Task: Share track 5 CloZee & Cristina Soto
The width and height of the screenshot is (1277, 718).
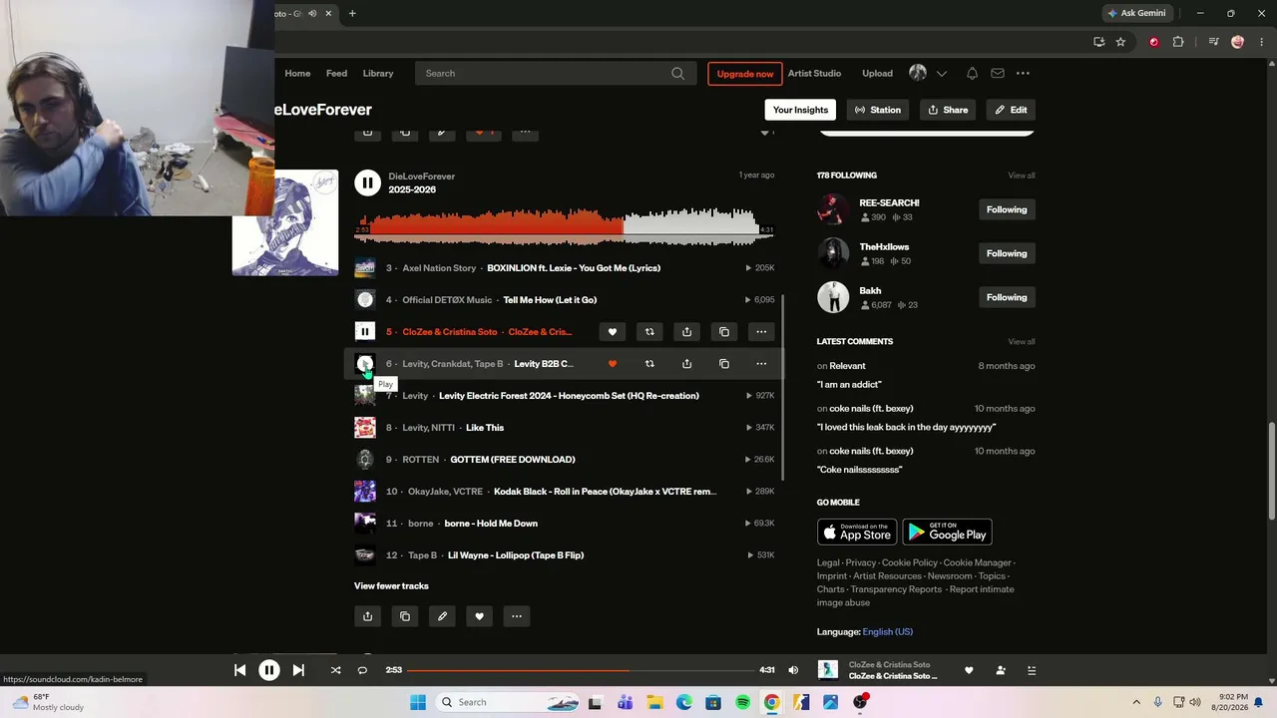Action: [686, 332]
